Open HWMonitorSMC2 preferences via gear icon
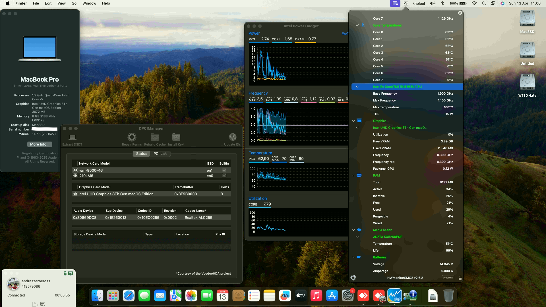This screenshot has height=307, width=546. 353,278
